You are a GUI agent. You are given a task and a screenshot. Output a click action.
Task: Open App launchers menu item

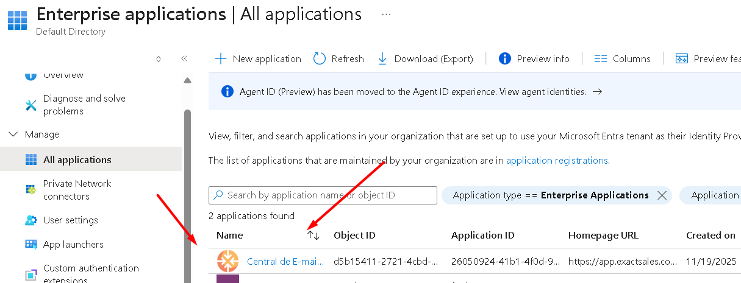click(73, 244)
